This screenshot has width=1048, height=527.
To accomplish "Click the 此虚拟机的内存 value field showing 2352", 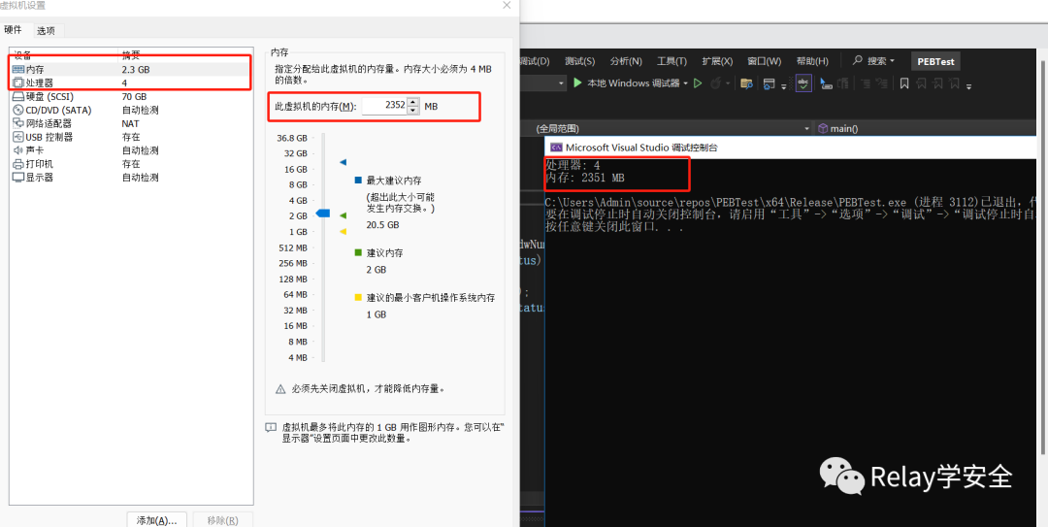I will coord(384,106).
